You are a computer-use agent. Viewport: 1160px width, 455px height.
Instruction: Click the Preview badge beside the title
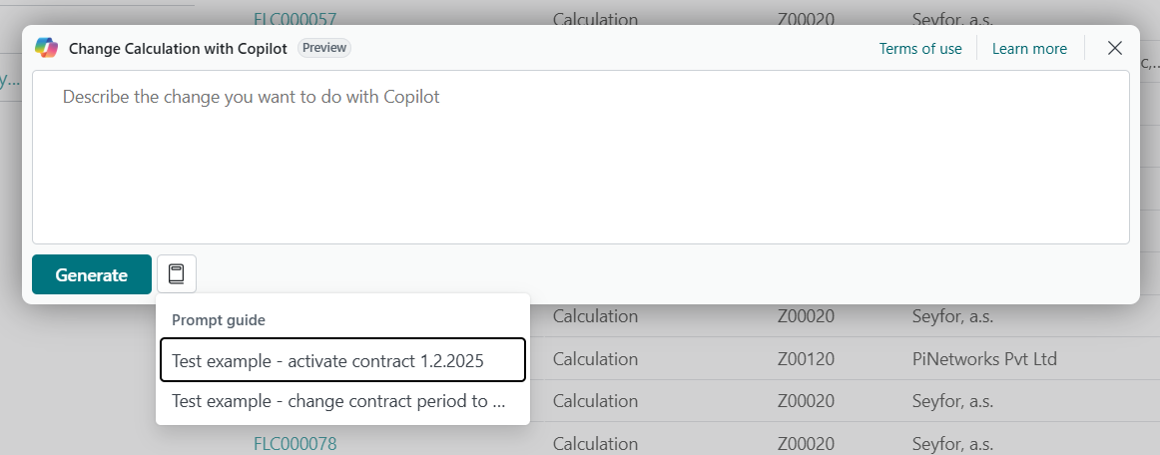[324, 48]
